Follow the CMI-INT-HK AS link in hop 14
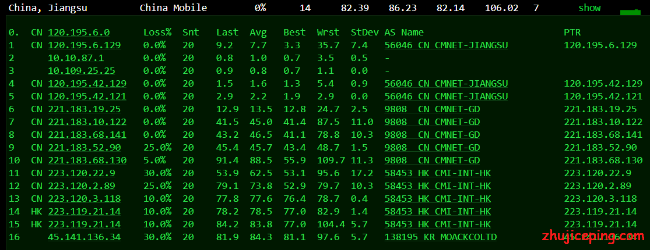This screenshot has height=250, width=650. coord(438,212)
